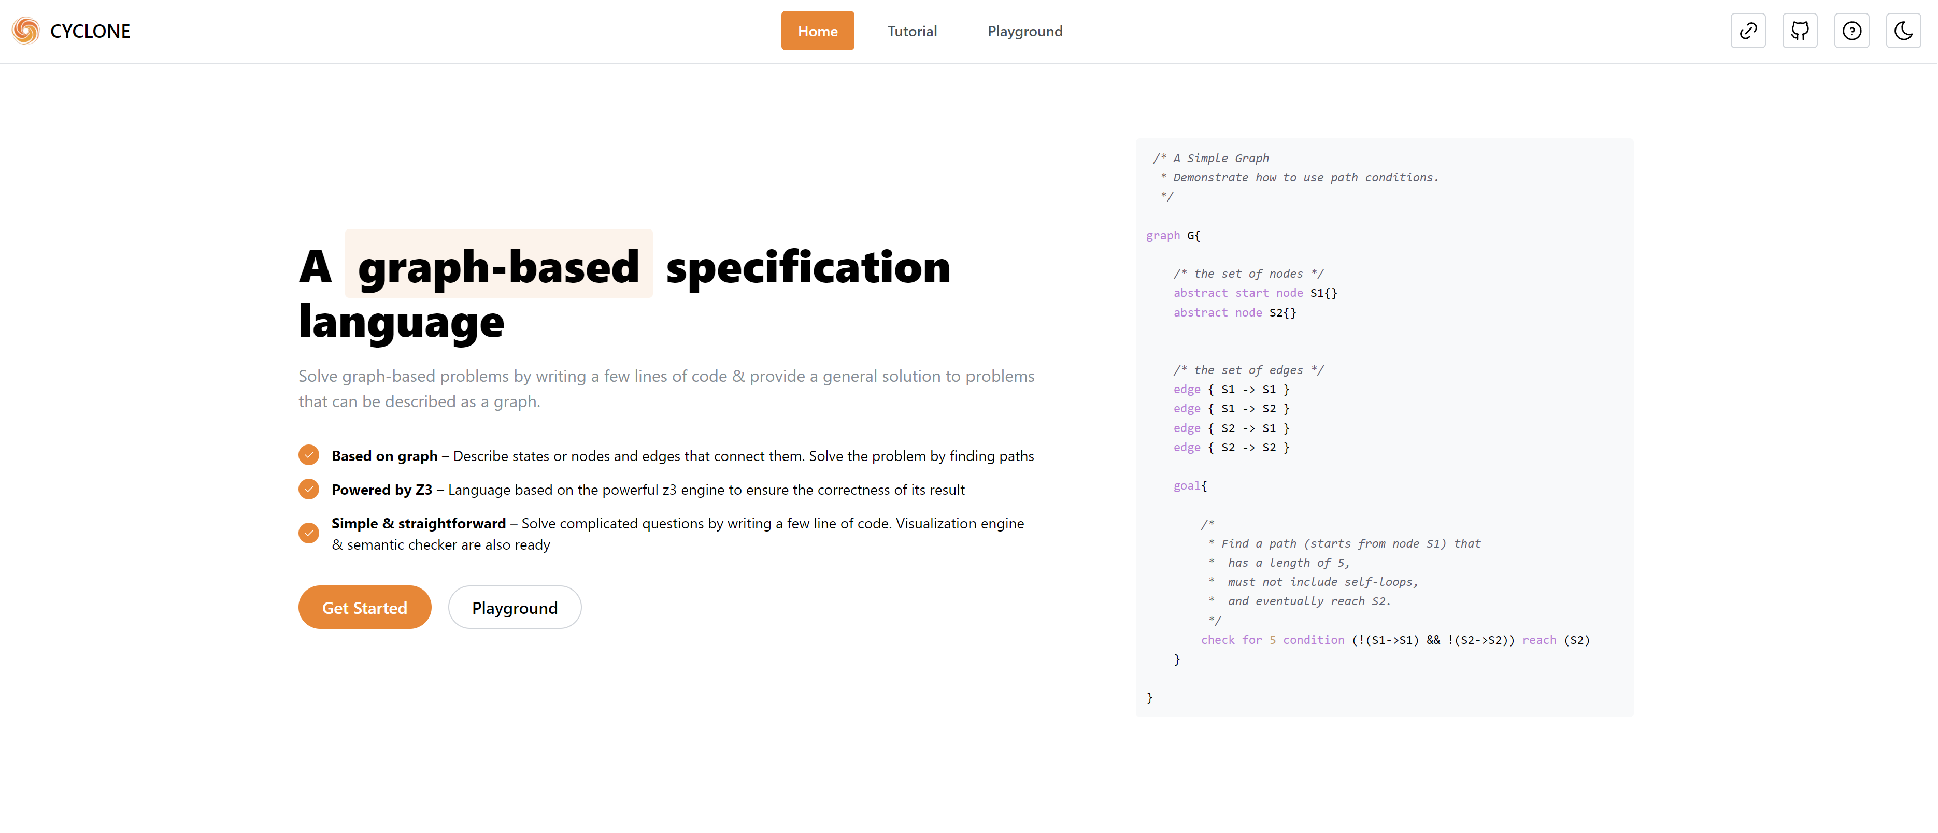
Task: Click code line 'edge { S1 -> S2 }'
Action: 1232,409
